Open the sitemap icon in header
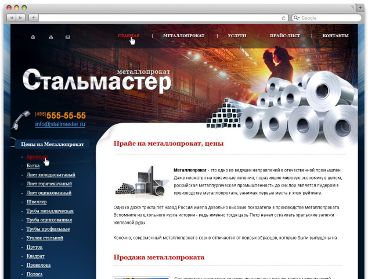The image size is (368, 279). pos(50,37)
